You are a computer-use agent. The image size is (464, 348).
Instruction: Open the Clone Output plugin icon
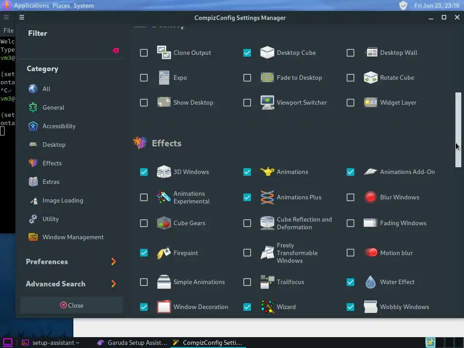[x=164, y=53]
